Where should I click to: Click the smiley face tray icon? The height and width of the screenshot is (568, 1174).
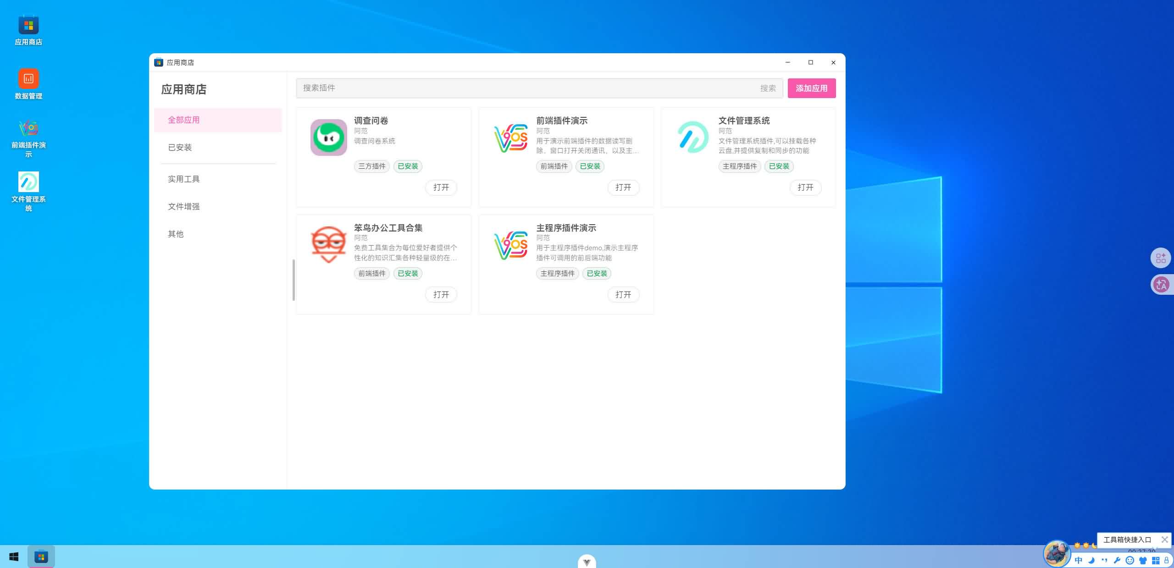[1130, 560]
